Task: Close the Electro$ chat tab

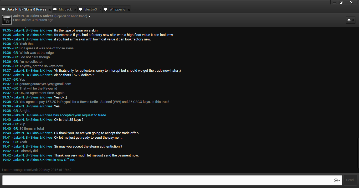Action: click(100, 10)
